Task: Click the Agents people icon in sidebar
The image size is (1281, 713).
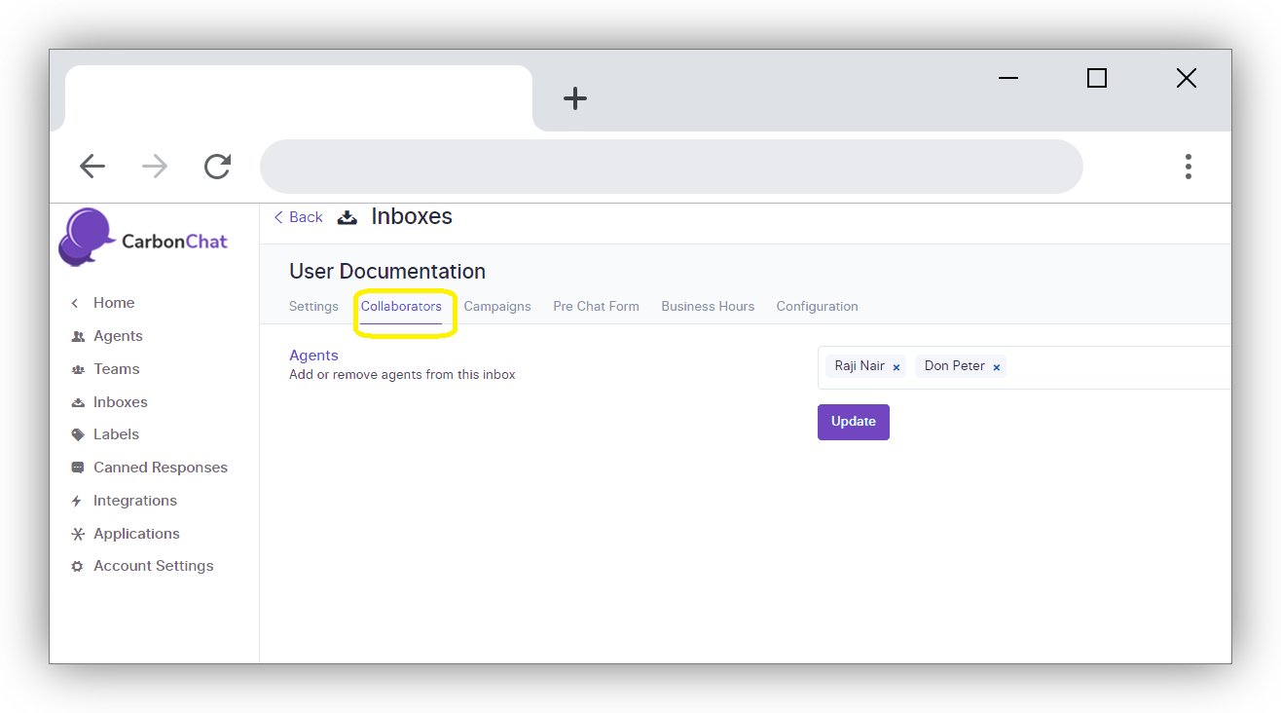Action: point(78,336)
